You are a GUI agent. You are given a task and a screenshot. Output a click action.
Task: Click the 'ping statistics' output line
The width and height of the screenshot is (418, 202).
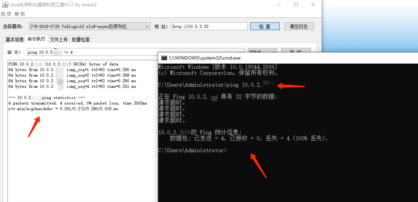[x=47, y=98]
